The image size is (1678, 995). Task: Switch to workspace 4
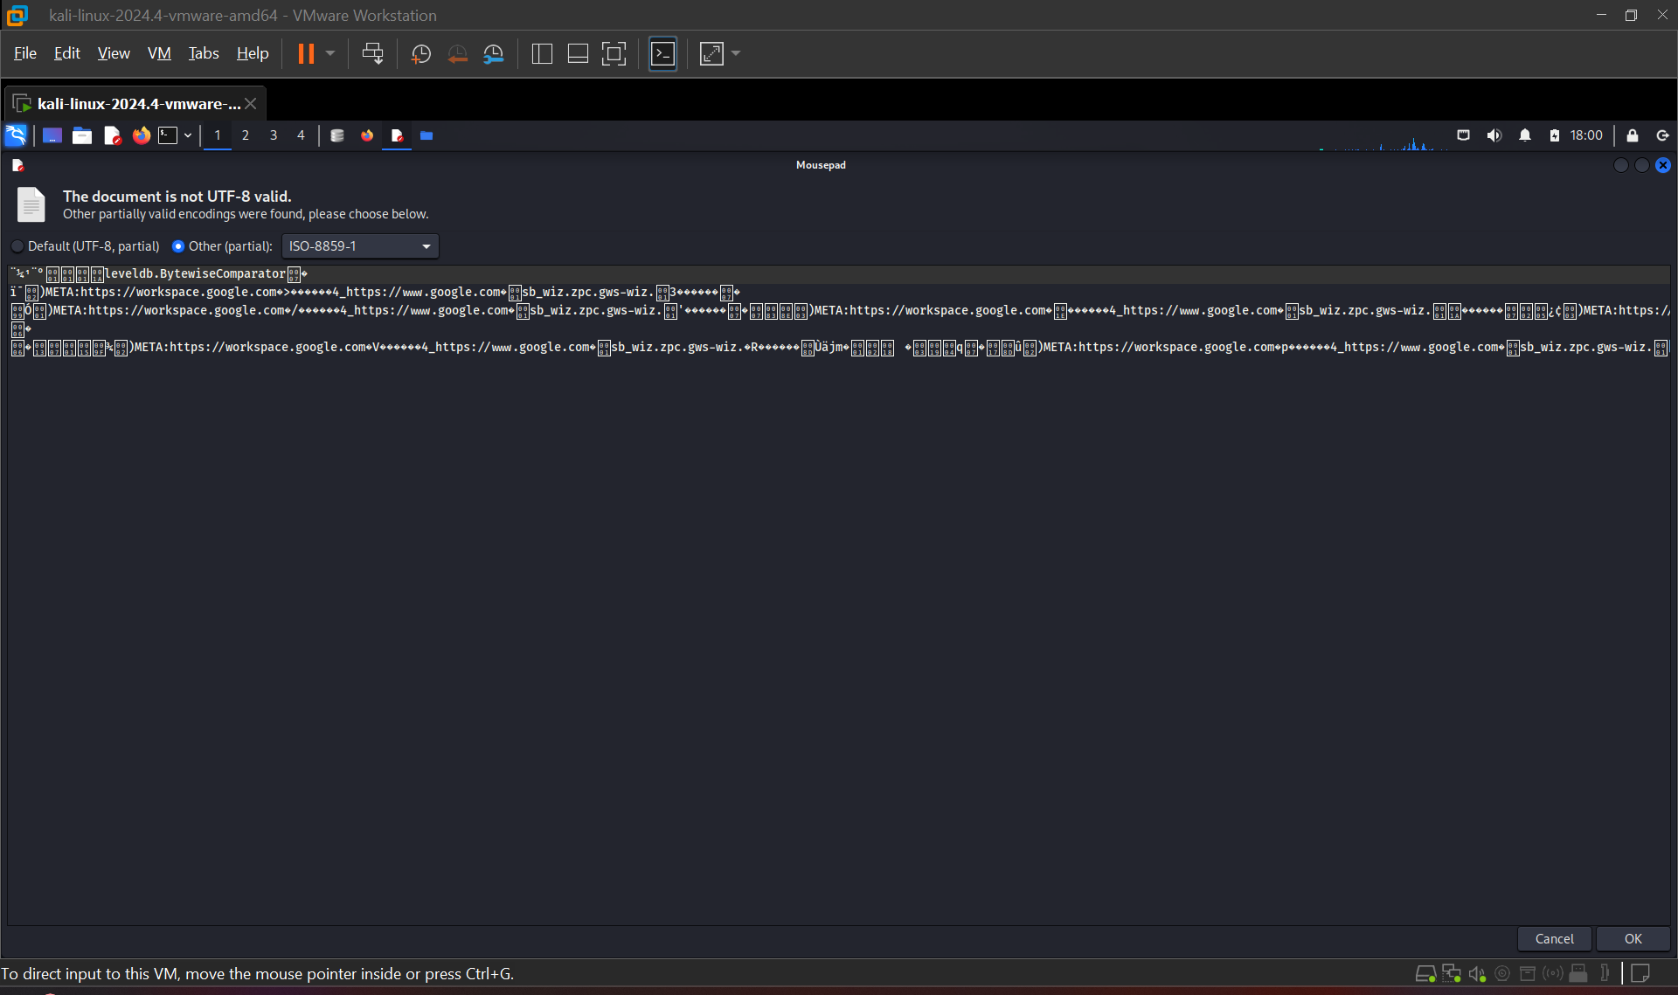pos(301,135)
